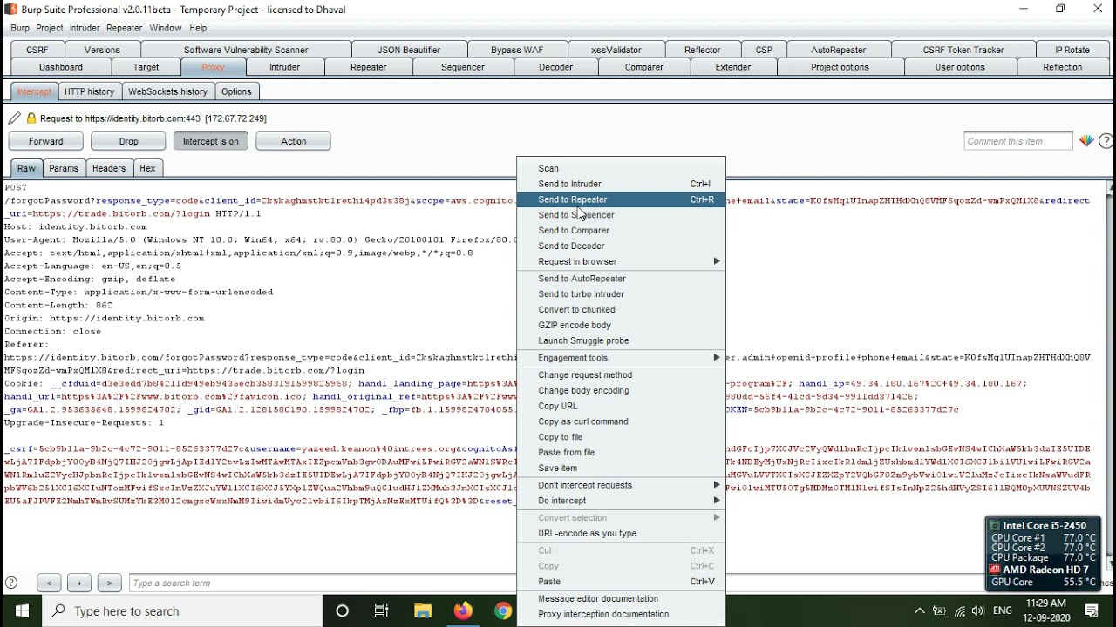Open Cortana from the taskbar
The image size is (1116, 627).
point(342,611)
